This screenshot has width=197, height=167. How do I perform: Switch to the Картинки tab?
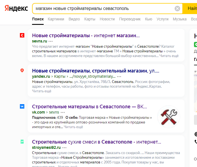click(56, 19)
